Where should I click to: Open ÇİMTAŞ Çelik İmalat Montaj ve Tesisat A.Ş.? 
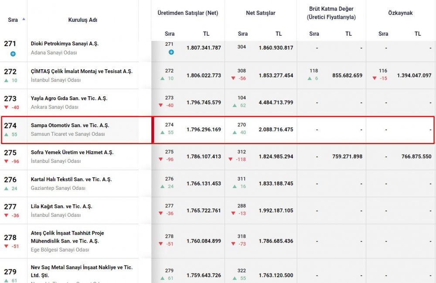(x=82, y=71)
